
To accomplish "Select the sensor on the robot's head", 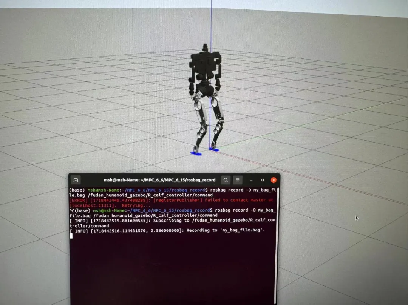I will click(x=205, y=47).
